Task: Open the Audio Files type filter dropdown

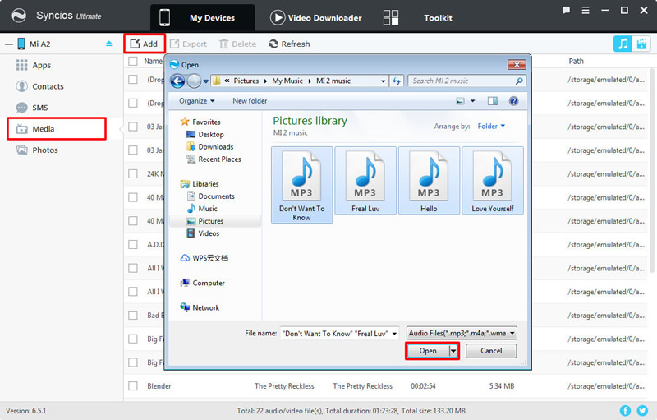Action: (x=462, y=333)
